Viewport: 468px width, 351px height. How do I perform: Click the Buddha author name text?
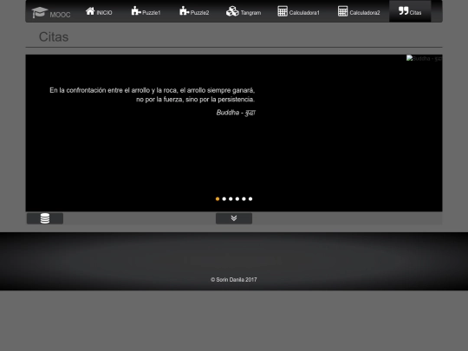(x=236, y=113)
